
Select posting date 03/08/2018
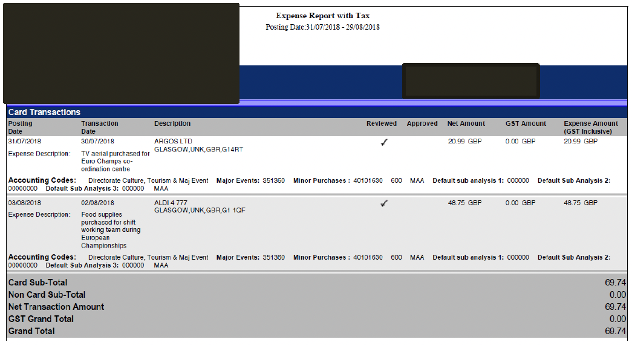pyautogui.click(x=25, y=203)
